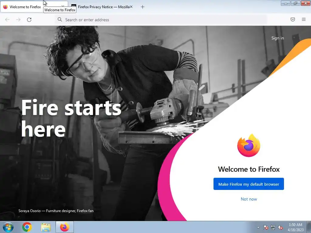Click the Welcome to Firefox heading
The width and height of the screenshot is (311, 233).
click(249, 169)
